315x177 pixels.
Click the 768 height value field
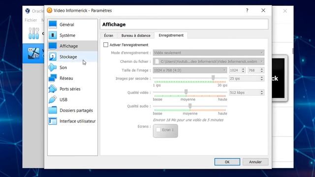point(253,70)
